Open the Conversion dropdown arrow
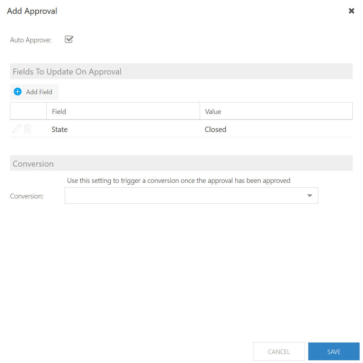Viewport: 363px width, 363px height. [x=309, y=196]
